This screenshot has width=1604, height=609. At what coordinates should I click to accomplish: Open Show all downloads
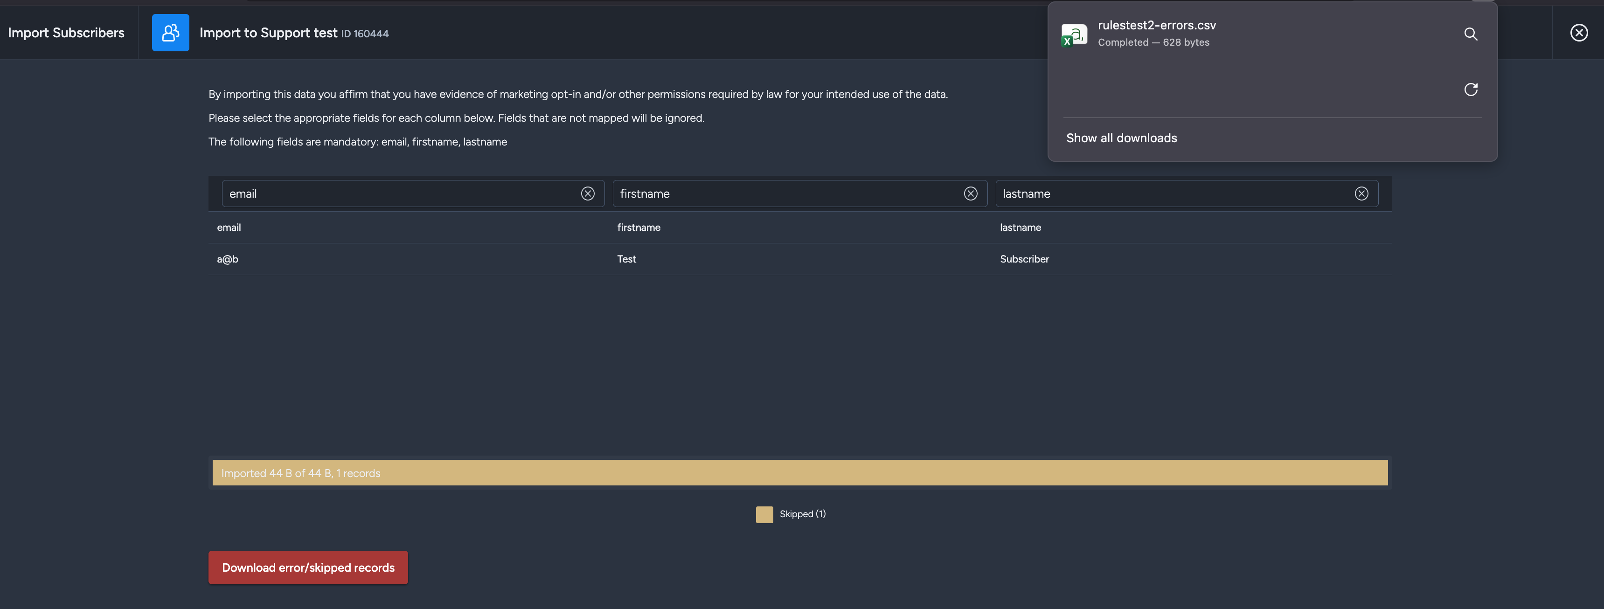tap(1121, 138)
